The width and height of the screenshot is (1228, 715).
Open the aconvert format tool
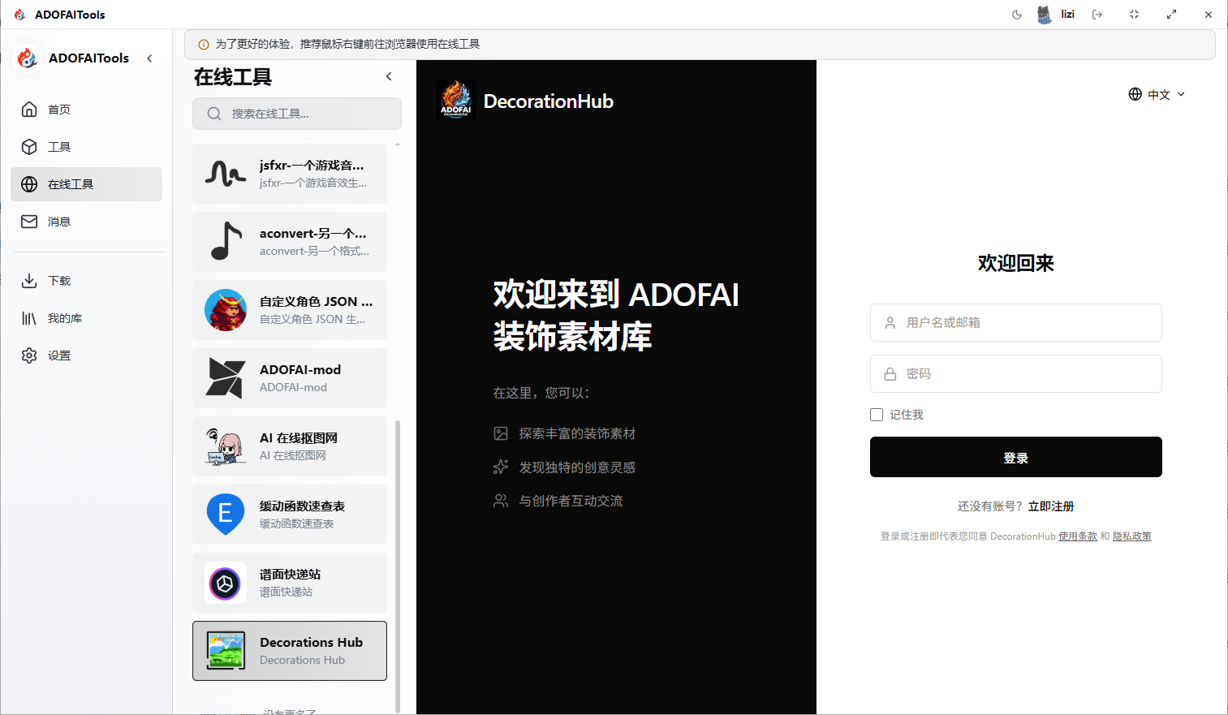click(x=290, y=242)
